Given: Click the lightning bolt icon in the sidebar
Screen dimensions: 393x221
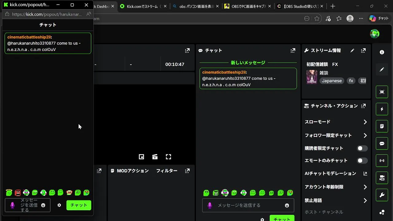Looking at the screenshot, I should pos(382,109).
